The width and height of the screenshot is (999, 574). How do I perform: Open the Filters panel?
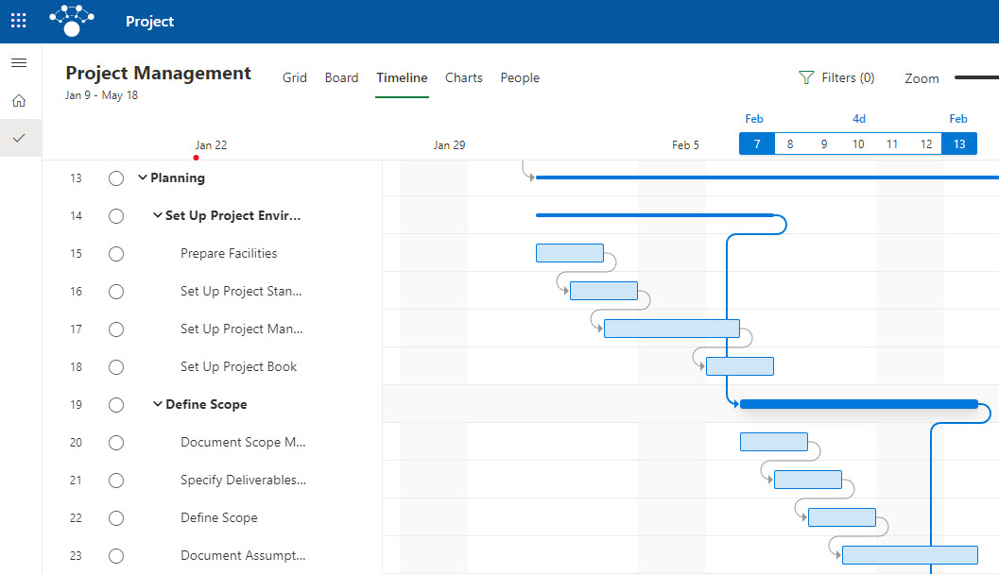pos(835,77)
